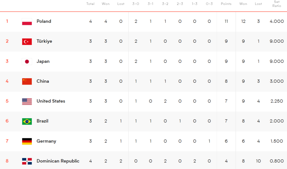Click the Japan flag icon
This screenshot has height=169, width=287.
pos(27,62)
